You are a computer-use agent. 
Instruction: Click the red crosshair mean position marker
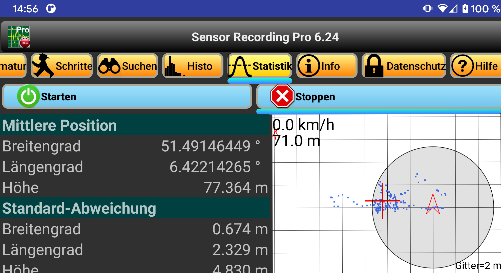[382, 201]
